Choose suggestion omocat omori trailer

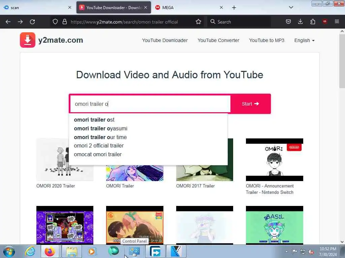pos(98,155)
